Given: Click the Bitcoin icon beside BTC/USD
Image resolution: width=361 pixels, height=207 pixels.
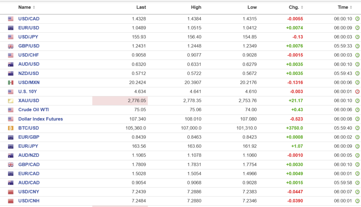Looking at the screenshot, I should (11, 128).
